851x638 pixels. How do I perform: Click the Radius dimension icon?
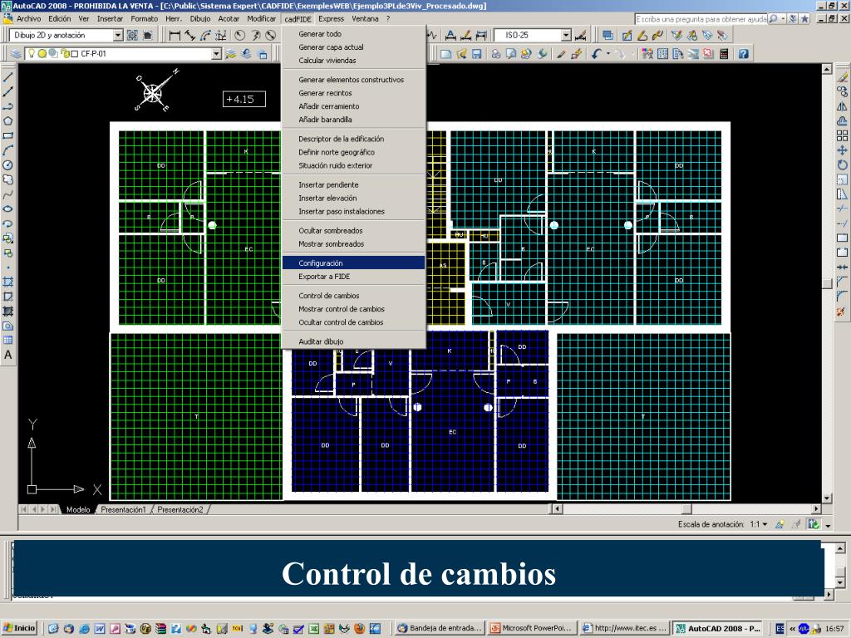(x=239, y=35)
